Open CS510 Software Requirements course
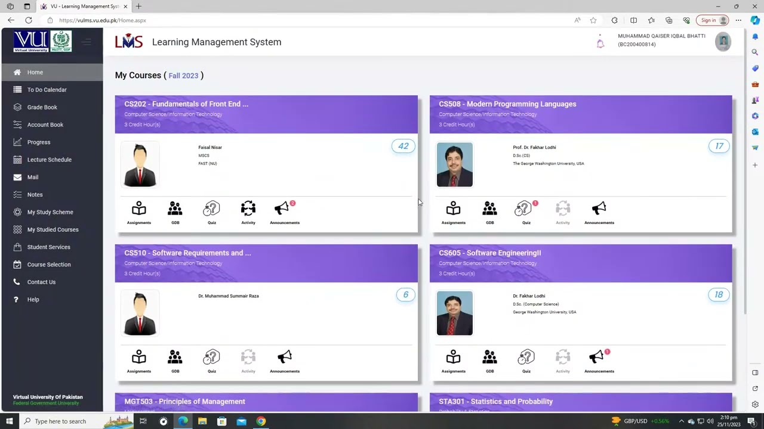 tap(187, 253)
